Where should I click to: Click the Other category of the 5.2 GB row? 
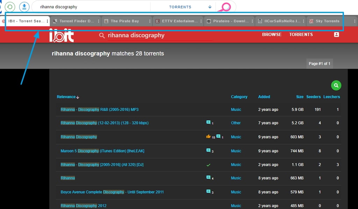click(236, 123)
